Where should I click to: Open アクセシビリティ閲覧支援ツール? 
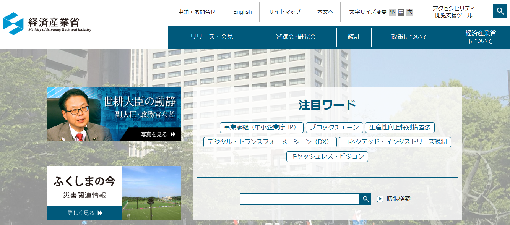[x=454, y=12]
